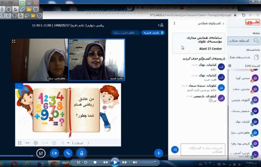Fast forward in the media player
Viewport: 261px width, 167px height.
coord(125,162)
